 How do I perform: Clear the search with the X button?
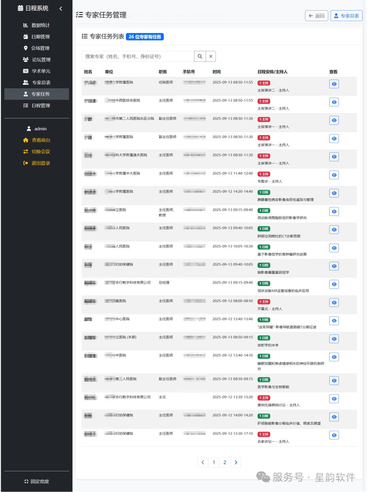click(211, 56)
